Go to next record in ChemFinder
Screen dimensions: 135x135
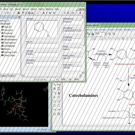pos(47,13)
